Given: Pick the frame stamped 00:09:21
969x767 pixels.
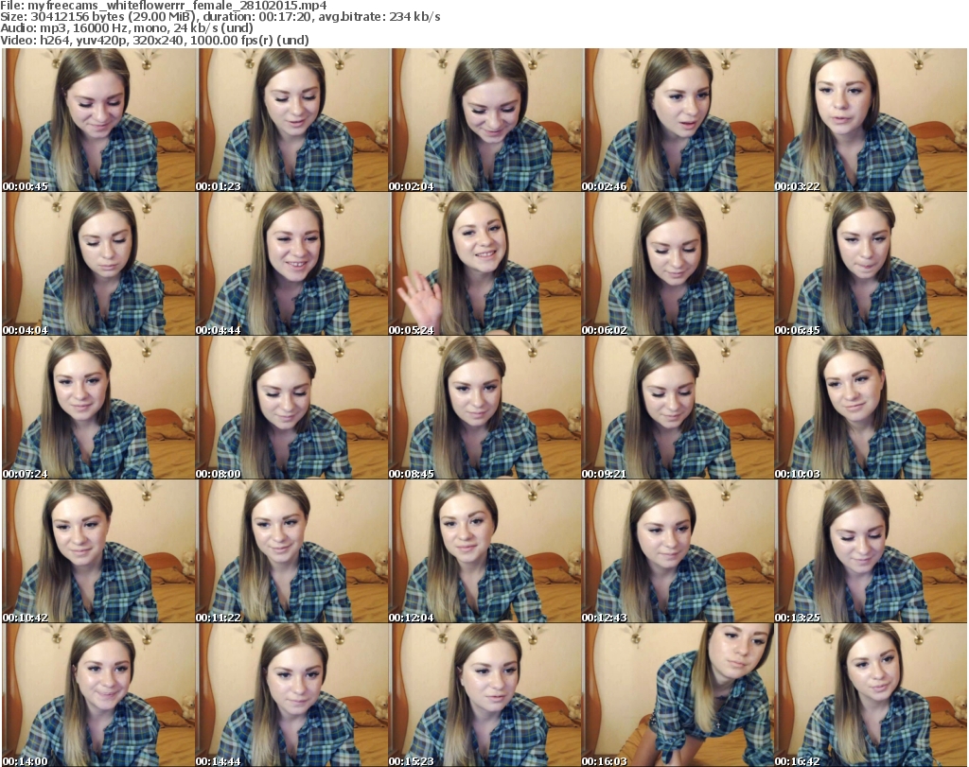Looking at the screenshot, I should pos(678,408).
